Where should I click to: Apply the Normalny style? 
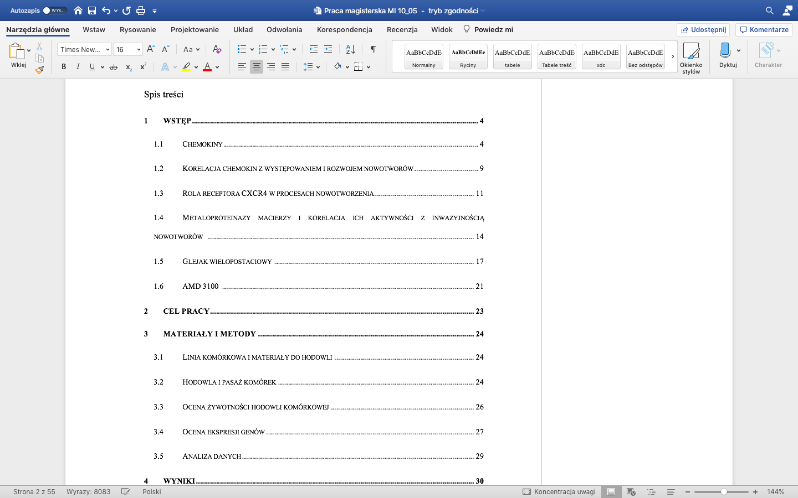click(x=424, y=56)
